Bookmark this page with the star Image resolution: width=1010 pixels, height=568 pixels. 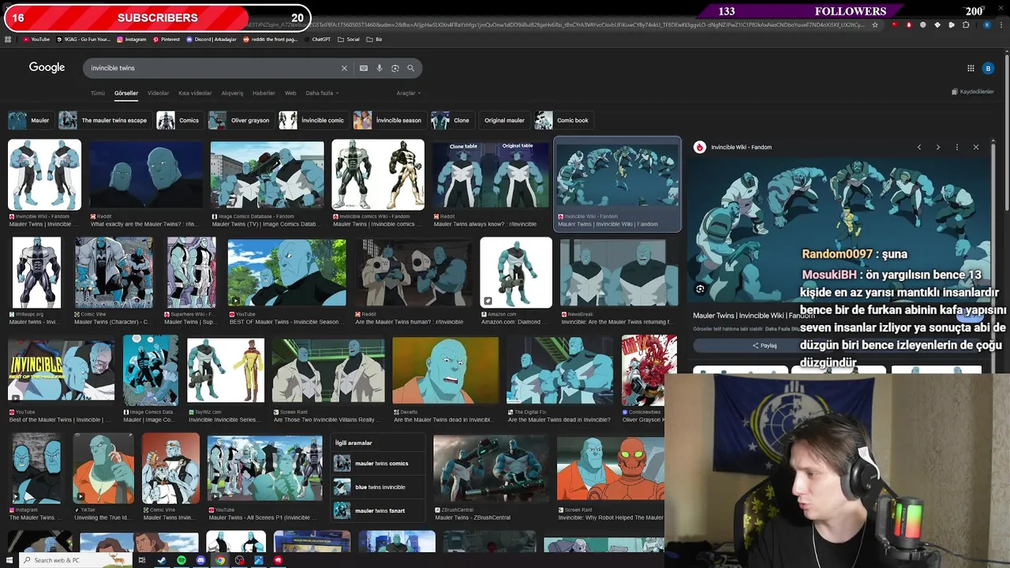[x=874, y=25]
